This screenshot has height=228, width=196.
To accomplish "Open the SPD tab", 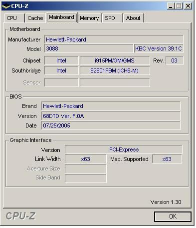I will (112, 18).
